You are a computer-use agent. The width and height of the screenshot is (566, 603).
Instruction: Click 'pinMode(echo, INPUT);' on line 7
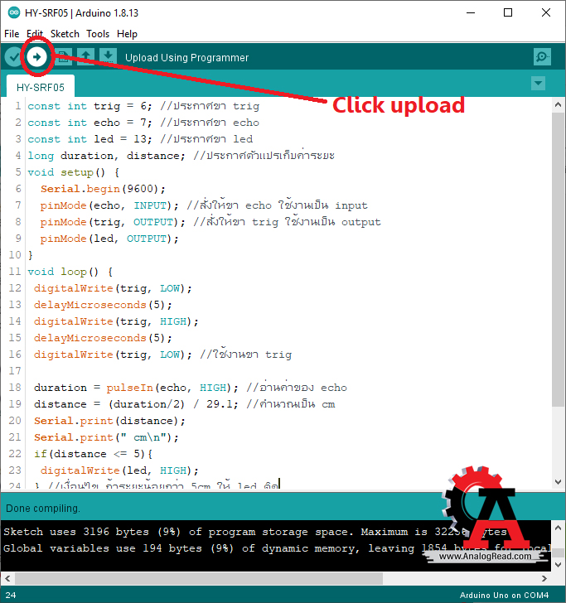[109, 205]
